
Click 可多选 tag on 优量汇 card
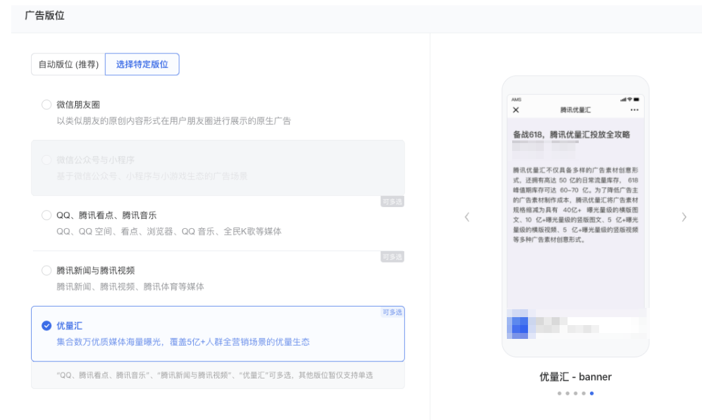click(x=392, y=312)
